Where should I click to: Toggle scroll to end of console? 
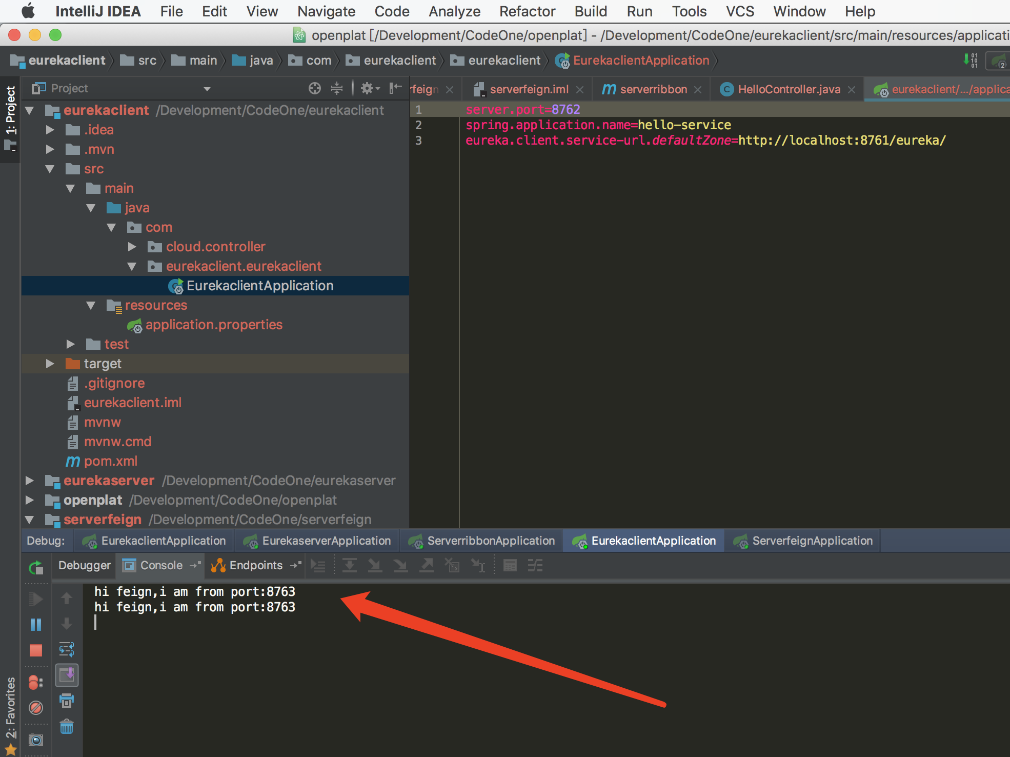coord(67,675)
